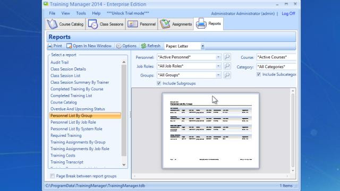This screenshot has height=191, width=340.
Task: Click the Training Manager title bar app icon
Action: pyautogui.click(x=46, y=4)
